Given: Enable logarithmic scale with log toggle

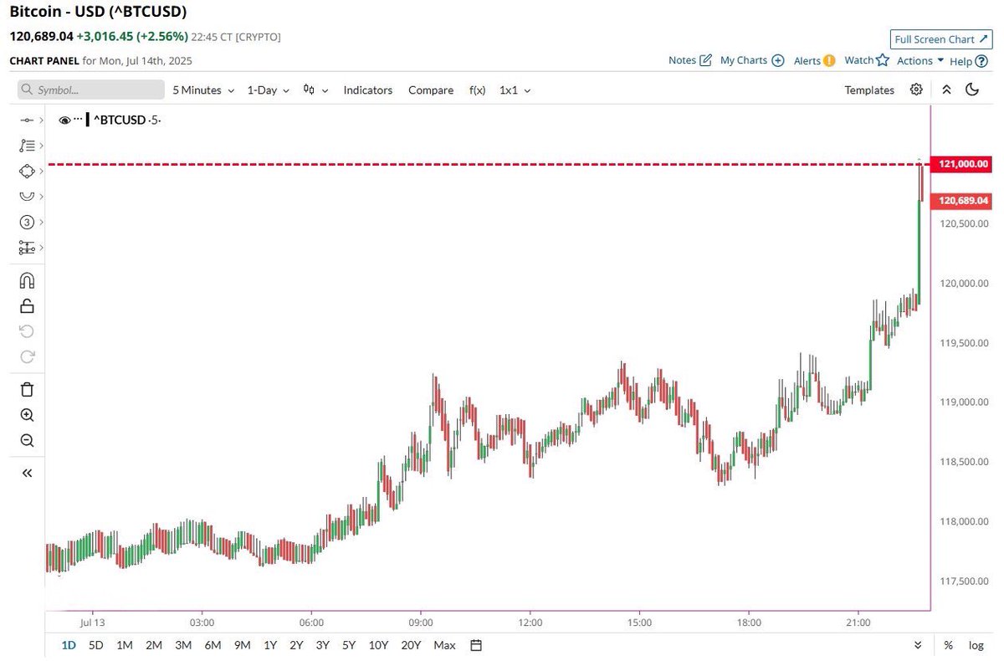Looking at the screenshot, I should pyautogui.click(x=976, y=645).
